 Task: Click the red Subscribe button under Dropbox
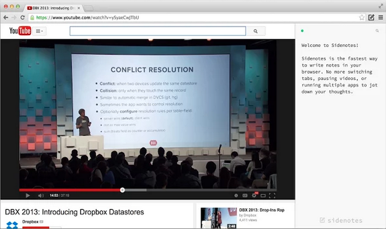(x=36, y=227)
